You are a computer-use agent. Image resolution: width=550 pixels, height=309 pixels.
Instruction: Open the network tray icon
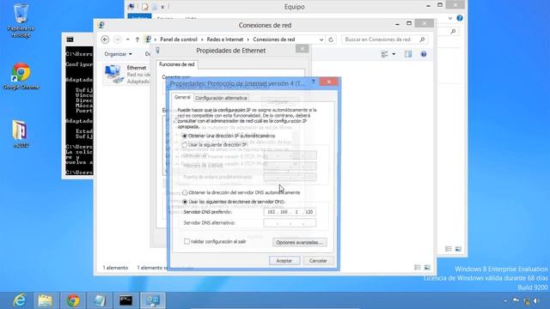coord(527,300)
